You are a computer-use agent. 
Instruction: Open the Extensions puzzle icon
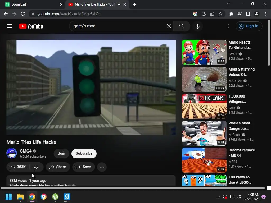click(231, 14)
